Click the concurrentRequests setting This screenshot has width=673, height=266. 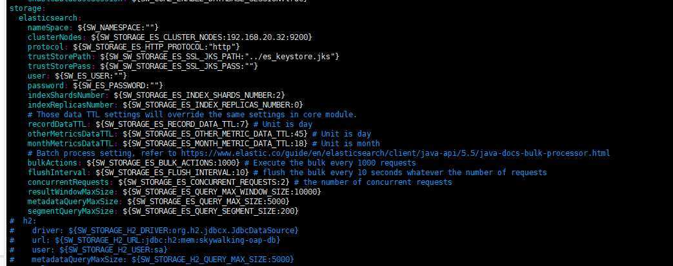(239, 182)
